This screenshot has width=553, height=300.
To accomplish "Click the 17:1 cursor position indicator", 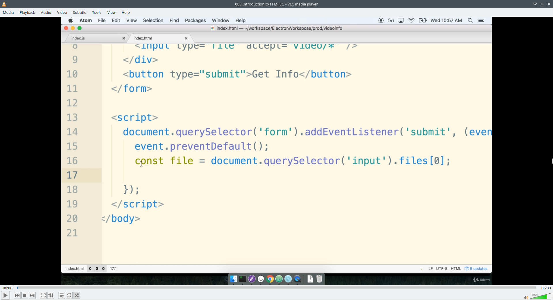I will coord(113,269).
